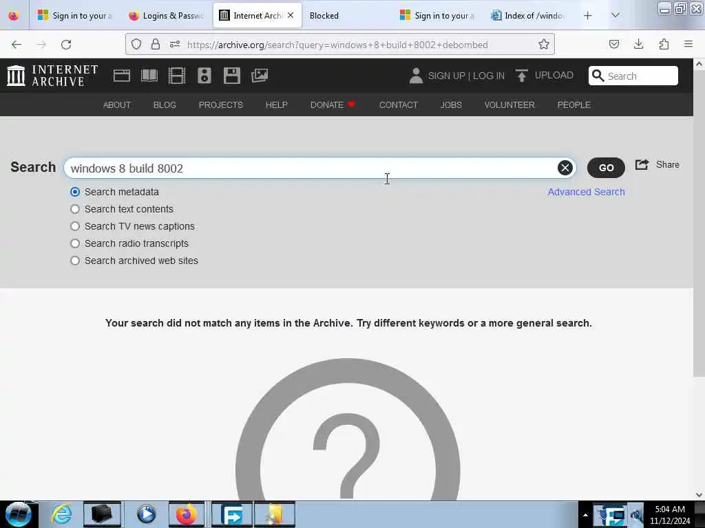Click the upload arrow icon
Viewport: 705px width, 528px height.
(x=522, y=76)
